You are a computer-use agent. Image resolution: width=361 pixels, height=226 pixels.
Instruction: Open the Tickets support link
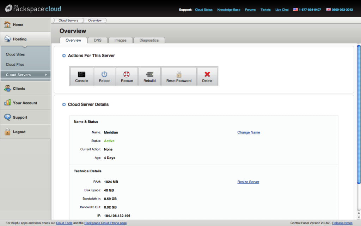(x=265, y=10)
